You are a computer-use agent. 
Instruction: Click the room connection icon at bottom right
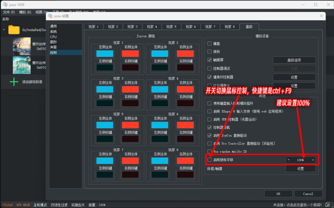click(327, 205)
